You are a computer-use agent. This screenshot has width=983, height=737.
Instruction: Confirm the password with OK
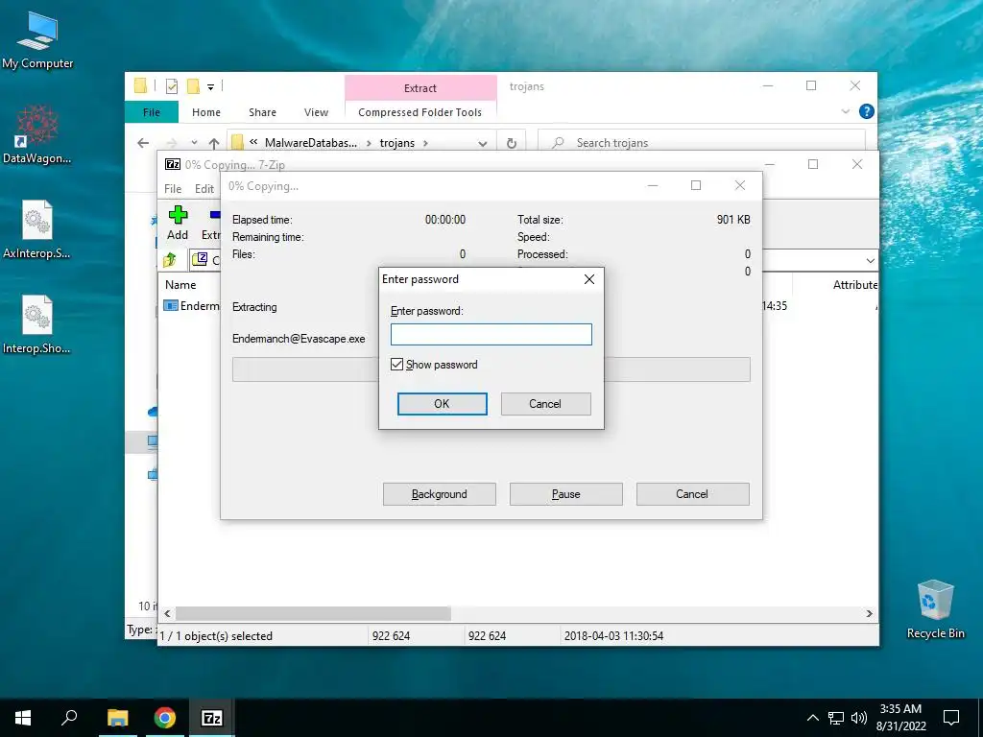pyautogui.click(x=442, y=404)
